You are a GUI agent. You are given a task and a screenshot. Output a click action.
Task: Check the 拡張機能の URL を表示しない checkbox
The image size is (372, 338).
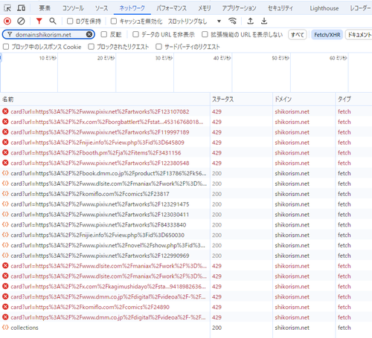click(205, 34)
